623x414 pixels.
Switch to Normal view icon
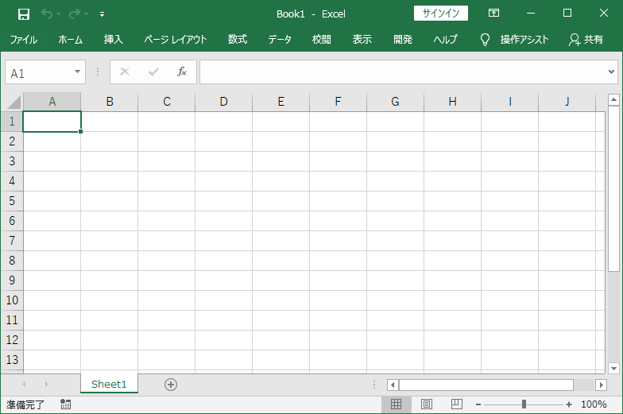pyautogui.click(x=396, y=404)
